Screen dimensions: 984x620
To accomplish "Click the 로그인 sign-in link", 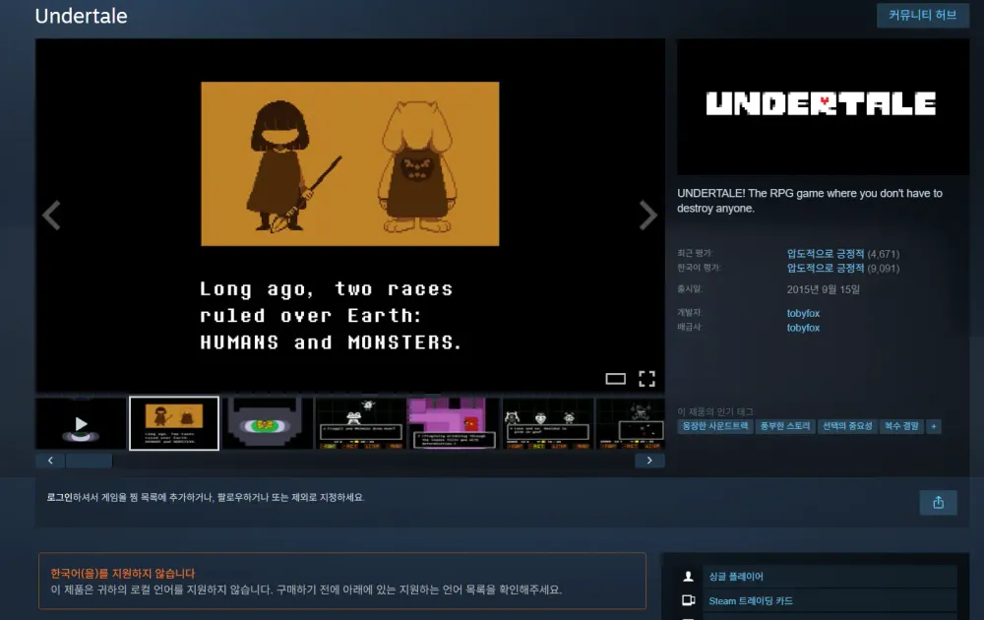I will point(60,497).
